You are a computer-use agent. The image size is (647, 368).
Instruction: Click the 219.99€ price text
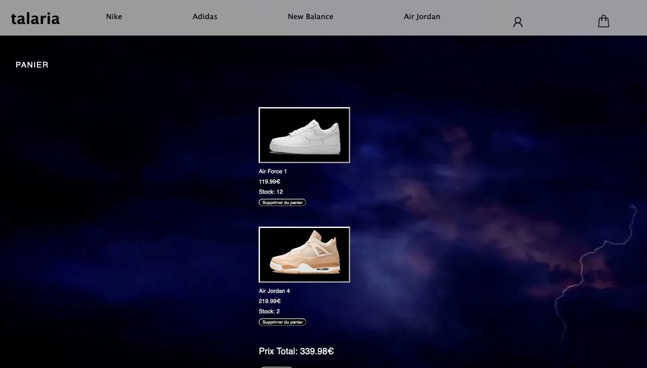click(269, 301)
